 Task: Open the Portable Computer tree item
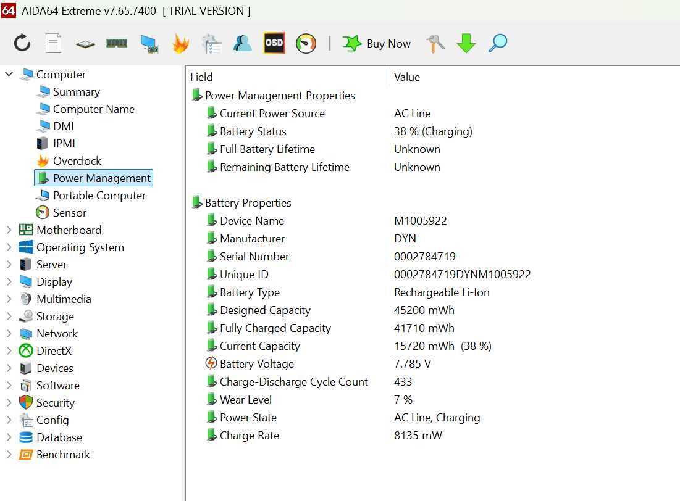[99, 196]
